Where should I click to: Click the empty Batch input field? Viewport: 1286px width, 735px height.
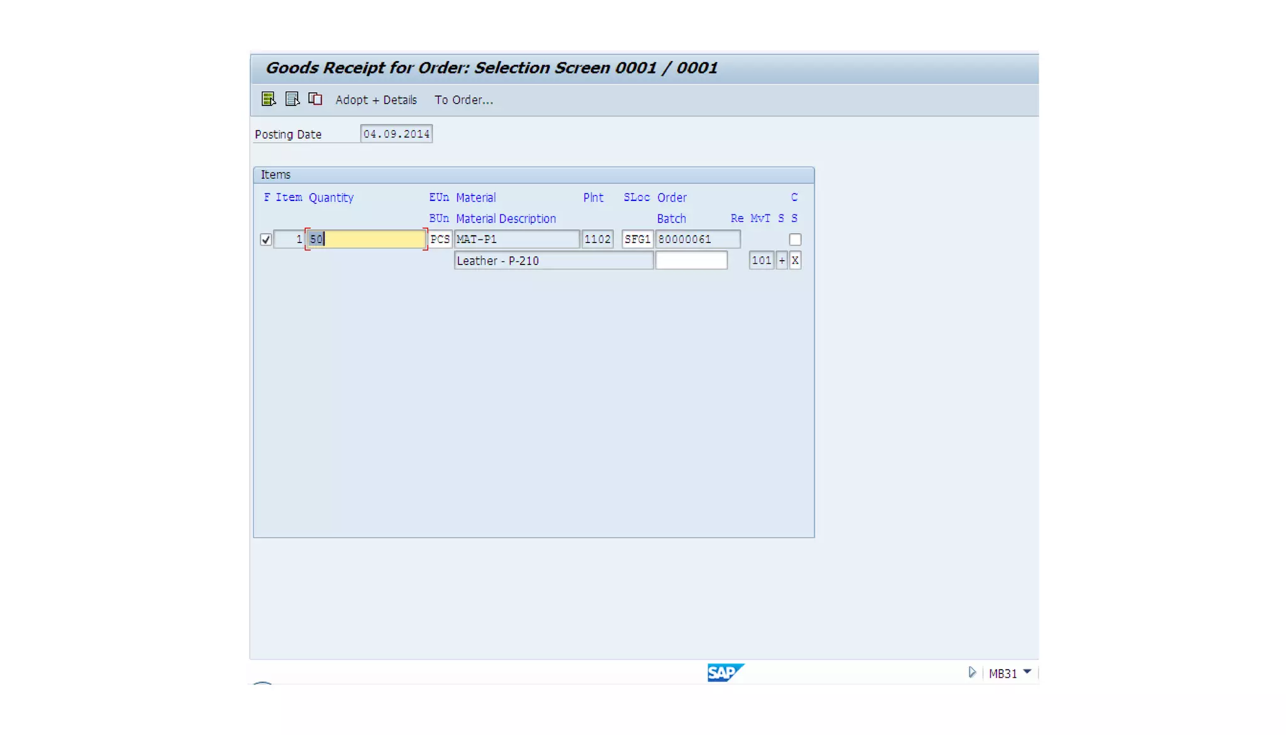[691, 261]
